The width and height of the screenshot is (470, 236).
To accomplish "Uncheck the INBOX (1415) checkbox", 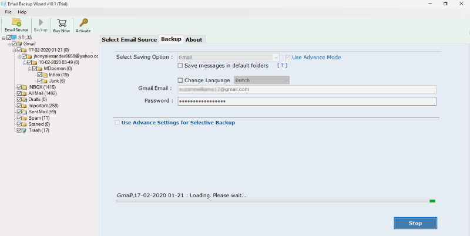I will [19, 87].
